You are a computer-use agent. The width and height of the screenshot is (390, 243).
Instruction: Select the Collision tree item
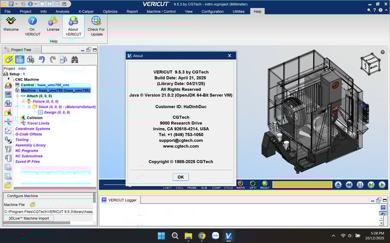[x=34, y=118]
